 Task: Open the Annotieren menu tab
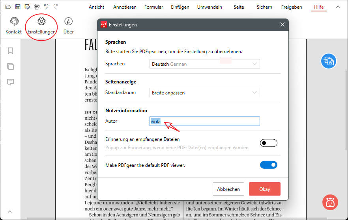tap(125, 7)
